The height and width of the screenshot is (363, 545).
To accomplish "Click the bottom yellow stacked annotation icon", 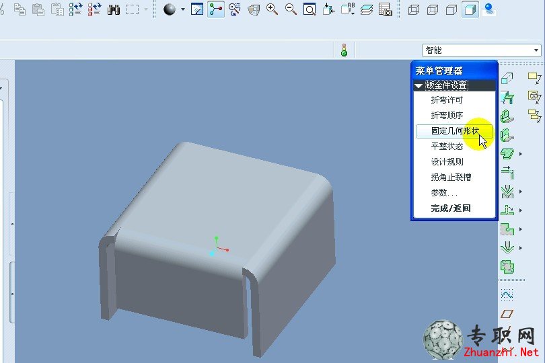I will [x=535, y=116].
